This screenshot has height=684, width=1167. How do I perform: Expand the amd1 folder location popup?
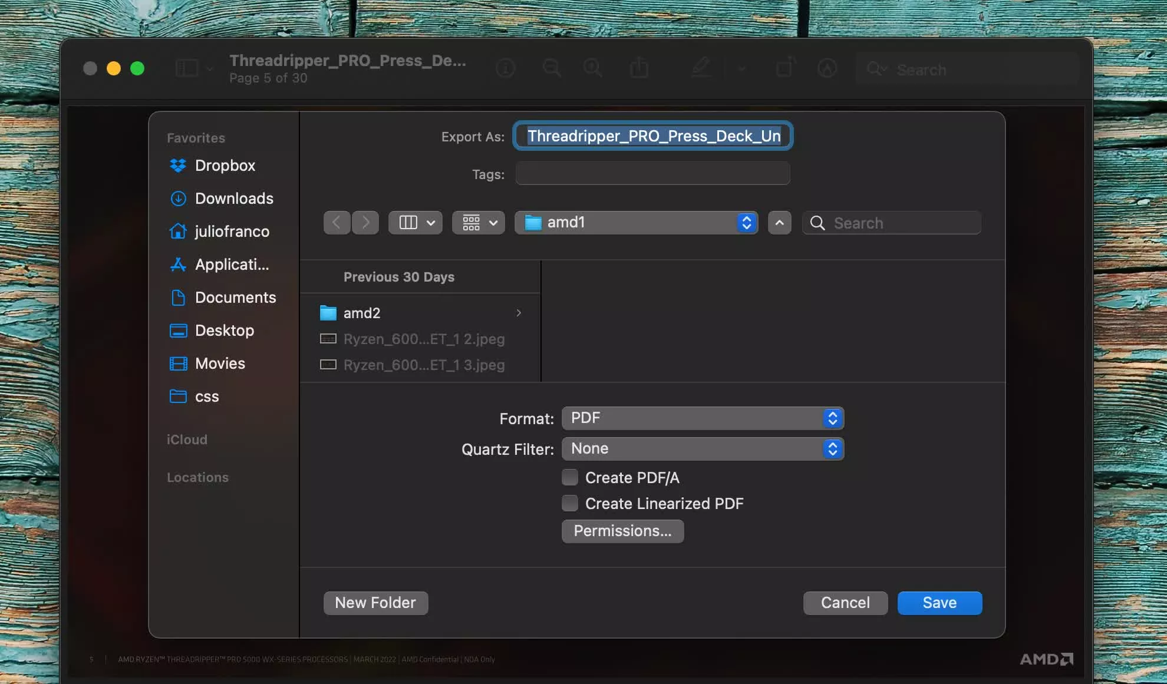(635, 223)
